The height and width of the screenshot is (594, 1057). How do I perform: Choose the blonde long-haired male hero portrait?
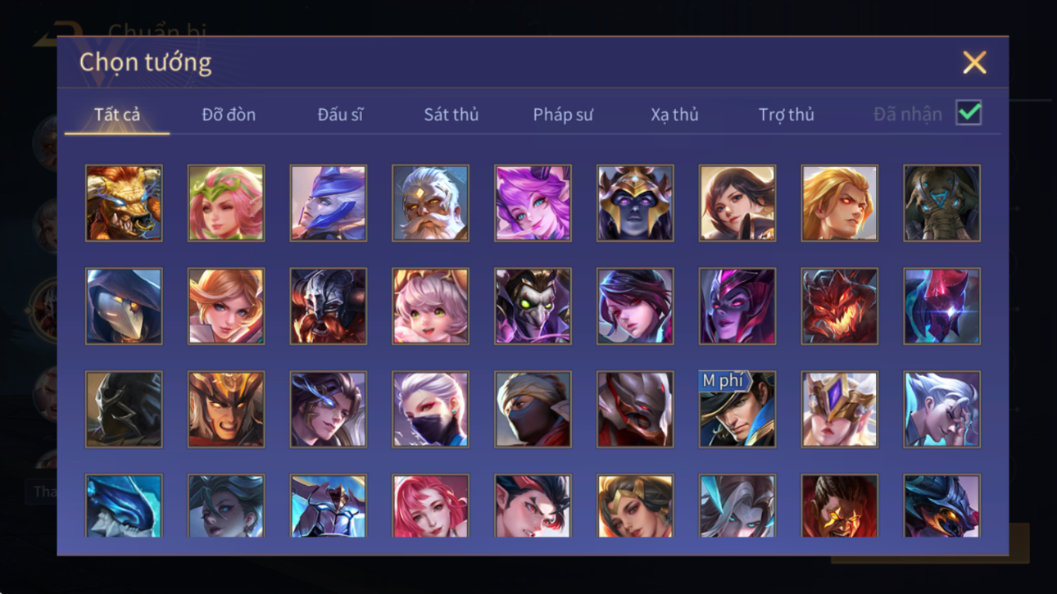839,203
